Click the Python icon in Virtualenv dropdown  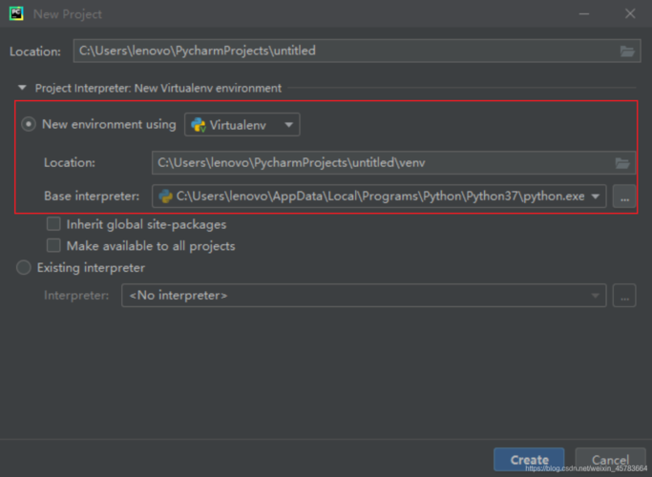pos(199,125)
